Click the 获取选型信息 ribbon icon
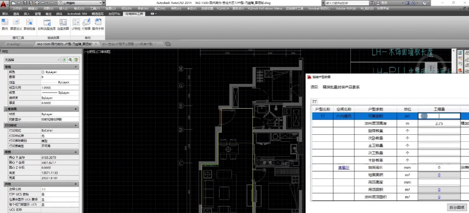The width and height of the screenshot is (469, 213). click(47, 22)
